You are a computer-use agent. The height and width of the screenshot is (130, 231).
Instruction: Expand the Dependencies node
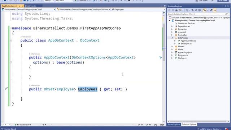[172, 26]
